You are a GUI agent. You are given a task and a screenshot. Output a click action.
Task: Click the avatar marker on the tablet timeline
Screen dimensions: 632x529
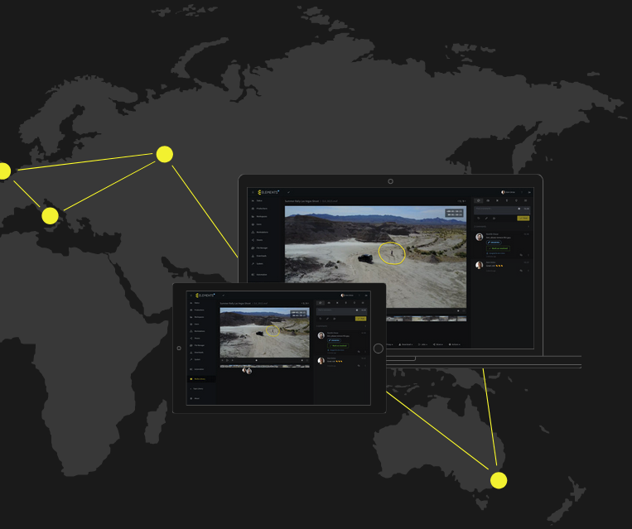click(x=247, y=370)
